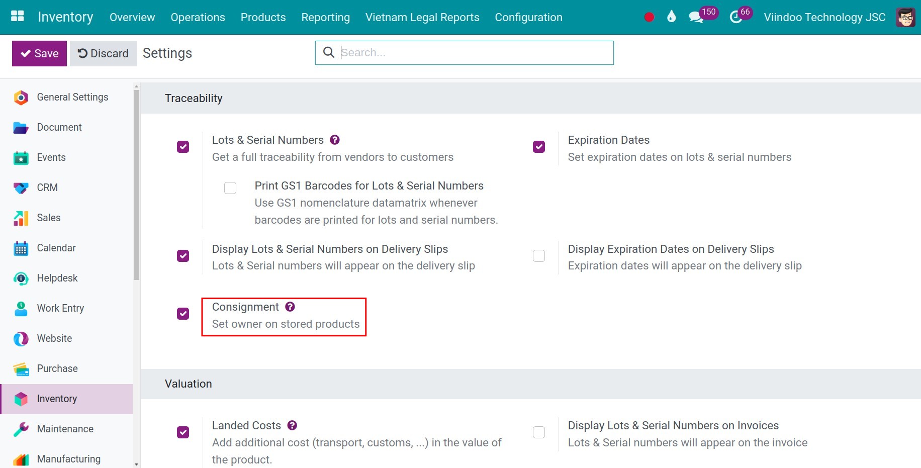Click the Website app icon
The image size is (921, 468).
click(x=21, y=339)
